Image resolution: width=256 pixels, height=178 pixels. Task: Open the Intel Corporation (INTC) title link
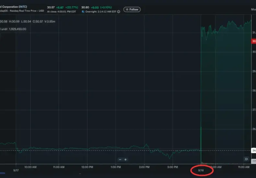[14, 7]
